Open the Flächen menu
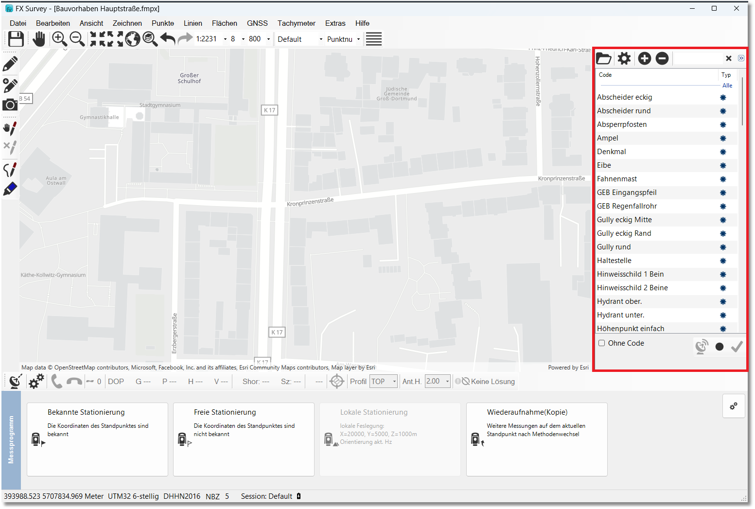Screen dimensions: 755x509 (224, 23)
